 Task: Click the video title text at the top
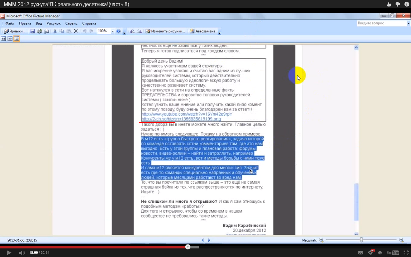pos(66,4)
